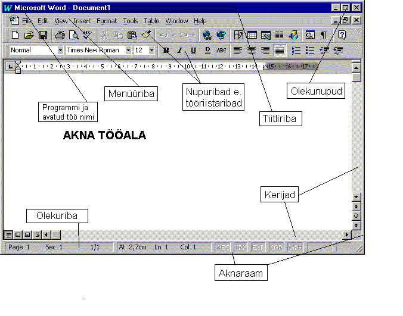The width and height of the screenshot is (403, 316).
Task: Open the Document Map magnifier icon
Action: [x=310, y=35]
